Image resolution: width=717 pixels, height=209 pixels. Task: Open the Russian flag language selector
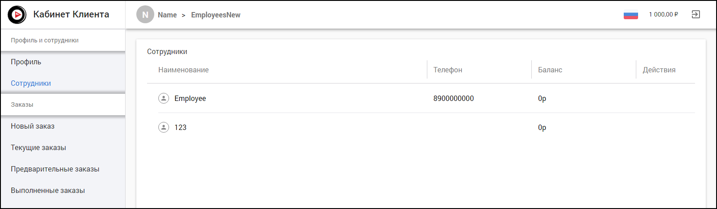click(x=630, y=15)
